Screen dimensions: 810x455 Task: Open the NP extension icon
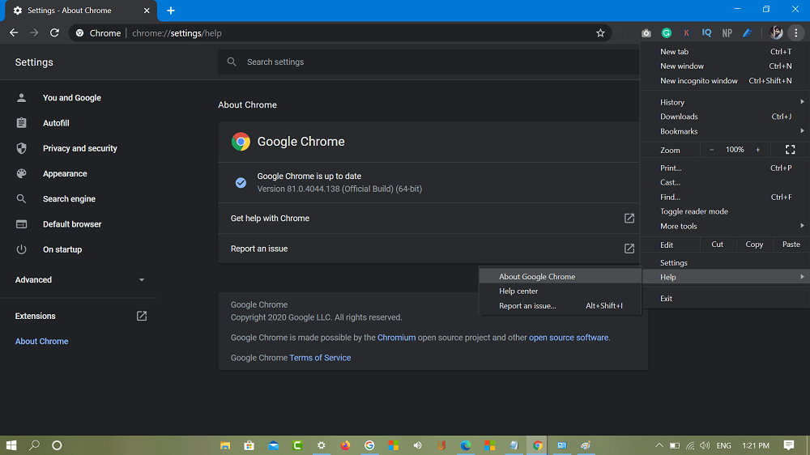coord(727,33)
